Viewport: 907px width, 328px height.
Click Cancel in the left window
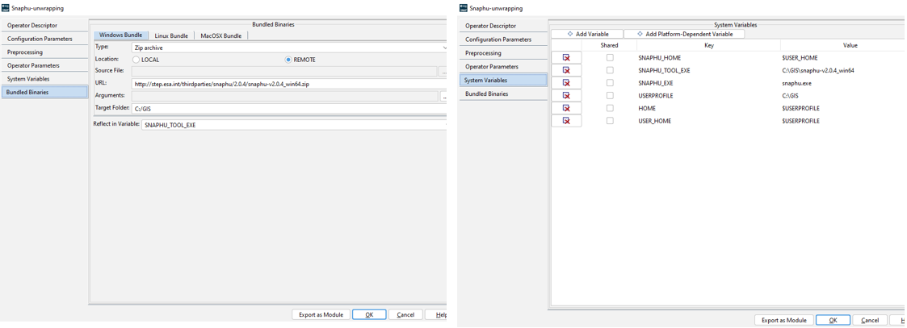[x=405, y=315]
